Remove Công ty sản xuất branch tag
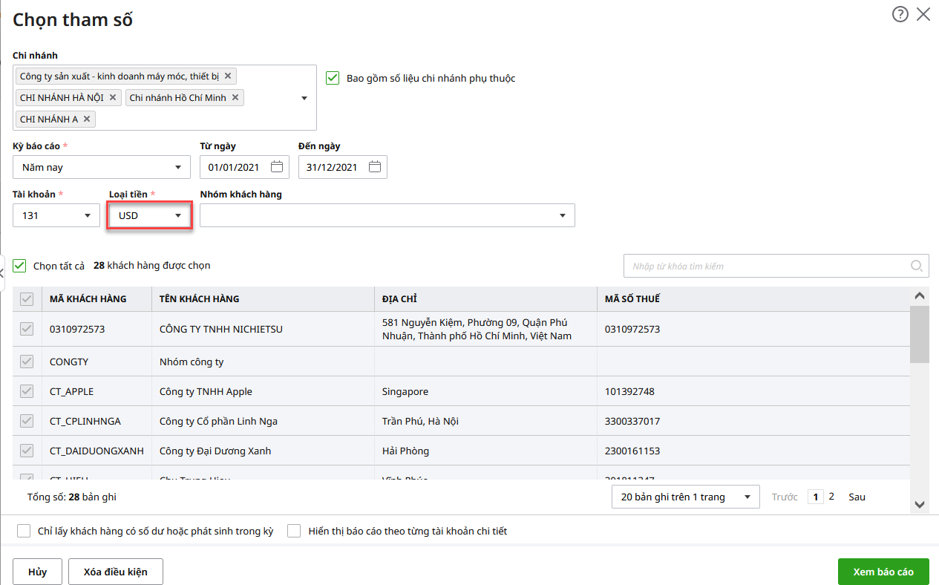 pyautogui.click(x=228, y=76)
